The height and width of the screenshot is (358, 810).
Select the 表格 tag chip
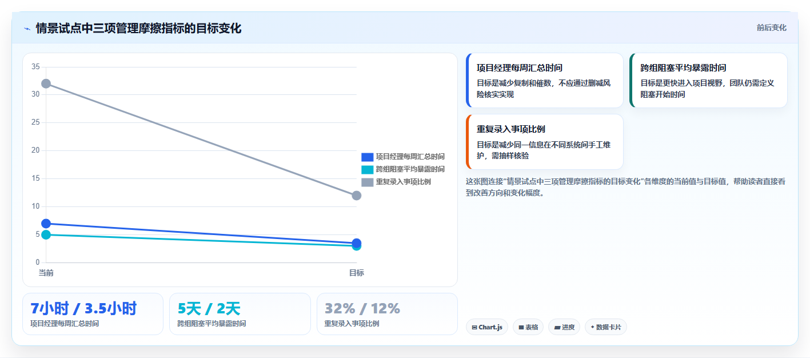click(528, 327)
